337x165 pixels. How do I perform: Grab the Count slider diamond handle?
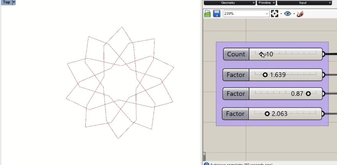tap(262, 54)
